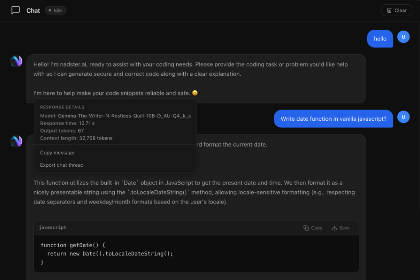Screen dimensions: 420x280
Task: Toggle the Idle status indicator
Action: (55, 10)
